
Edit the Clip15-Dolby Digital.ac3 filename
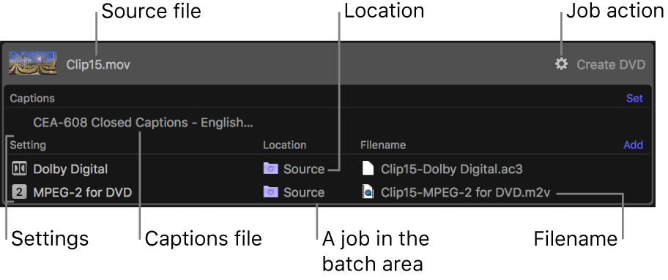(452, 169)
